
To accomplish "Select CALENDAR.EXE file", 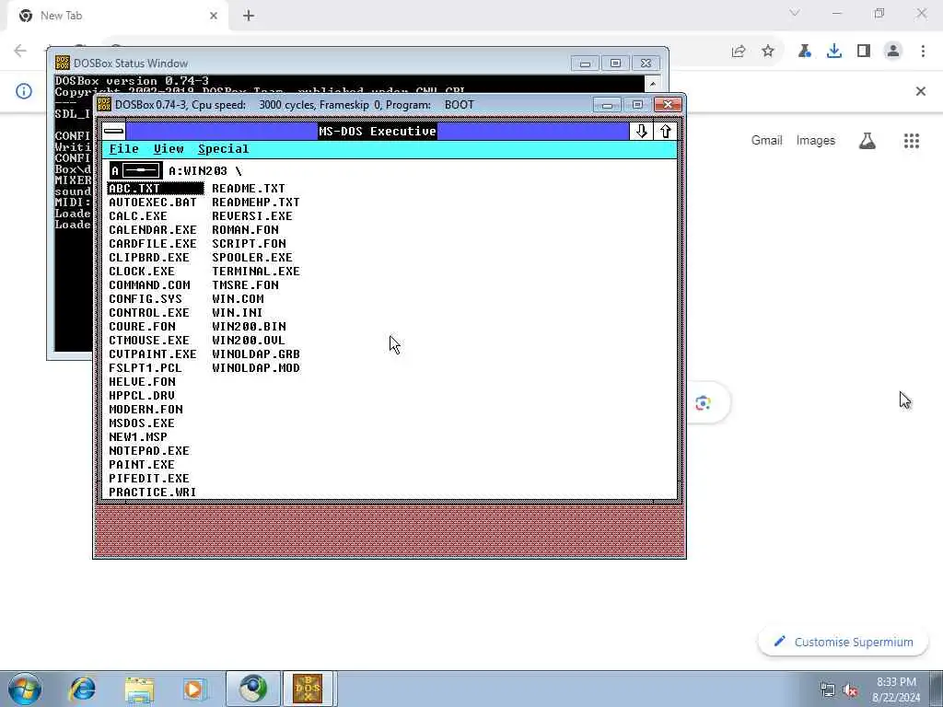I will tap(153, 230).
